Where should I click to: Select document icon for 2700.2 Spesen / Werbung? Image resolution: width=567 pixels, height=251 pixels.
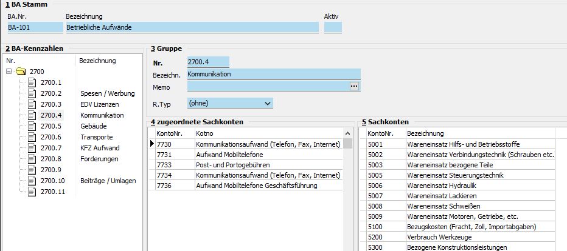pos(32,93)
